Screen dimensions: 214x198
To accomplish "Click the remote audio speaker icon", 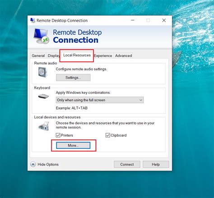I will [x=43, y=72].
